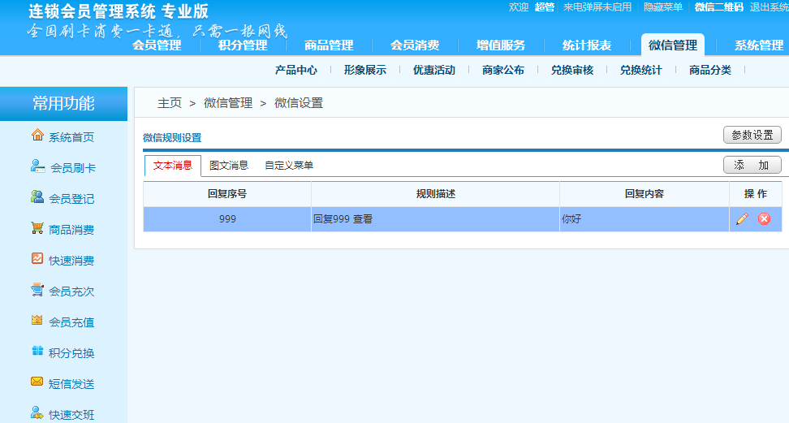
Task: Click the house icon for 系统首页
Action: [37, 136]
